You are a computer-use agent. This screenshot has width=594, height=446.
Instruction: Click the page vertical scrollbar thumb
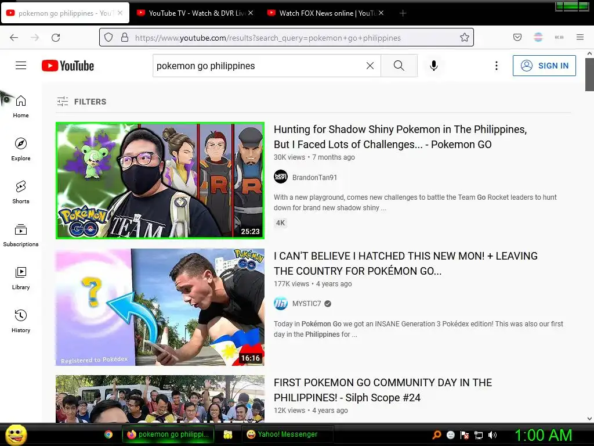point(589,75)
